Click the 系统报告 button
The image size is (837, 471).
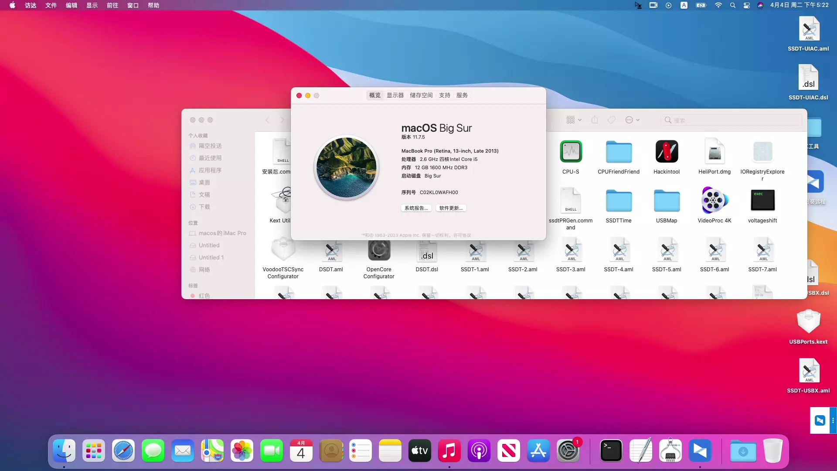(x=416, y=208)
